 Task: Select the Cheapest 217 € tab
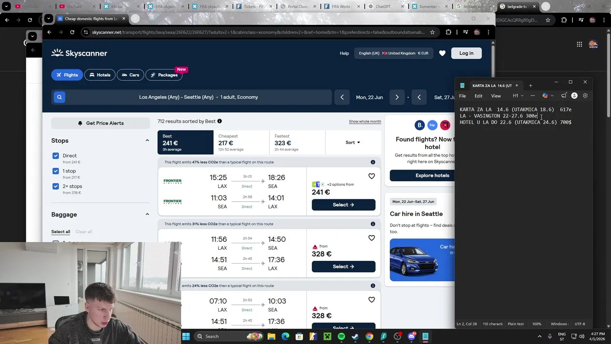(241, 142)
